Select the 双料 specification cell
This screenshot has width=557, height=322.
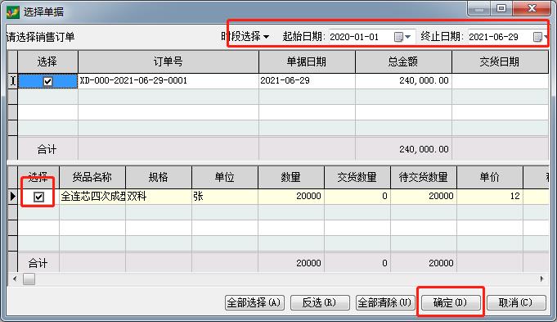click(x=159, y=197)
